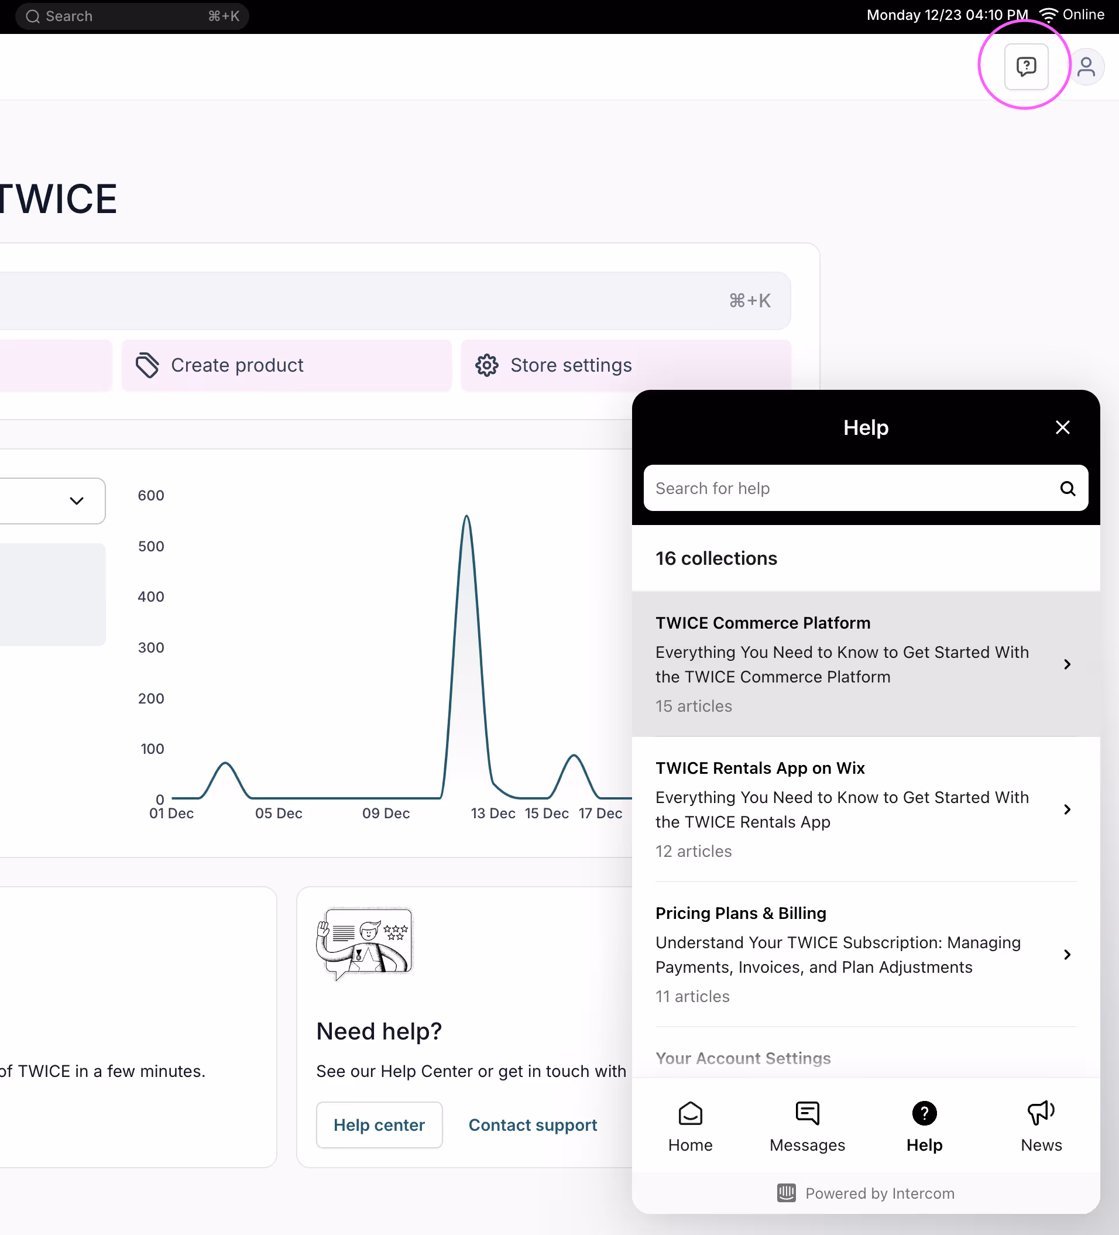Click the dashboard search bar with ⌘+K
The height and width of the screenshot is (1235, 1119).
tap(395, 301)
